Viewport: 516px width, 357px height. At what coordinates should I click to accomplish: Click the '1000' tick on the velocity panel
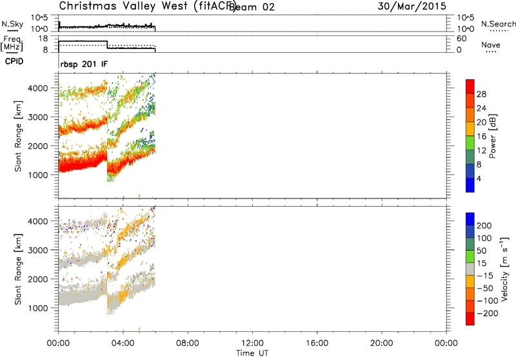[38, 308]
